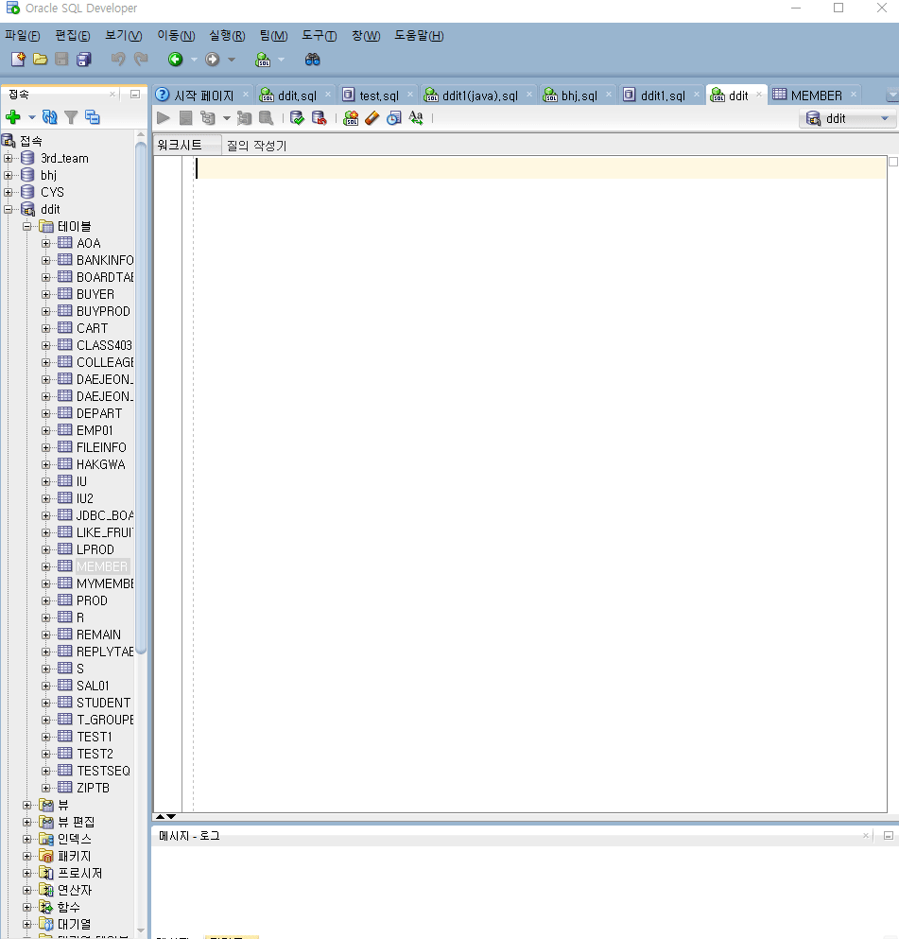Click the Unshared SQL Worksheet icon
The height and width of the screenshot is (939, 899).
coord(351,118)
